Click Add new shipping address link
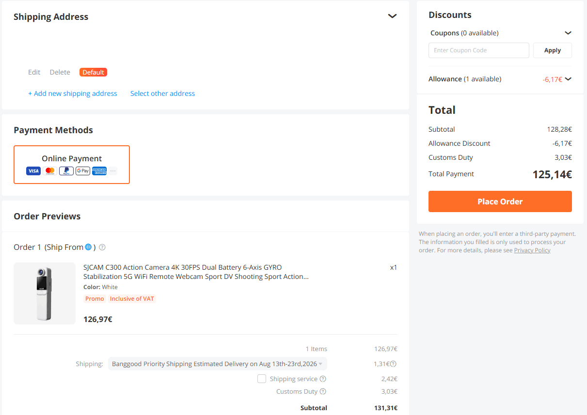Screen dimensions: 587x415 pos(73,93)
